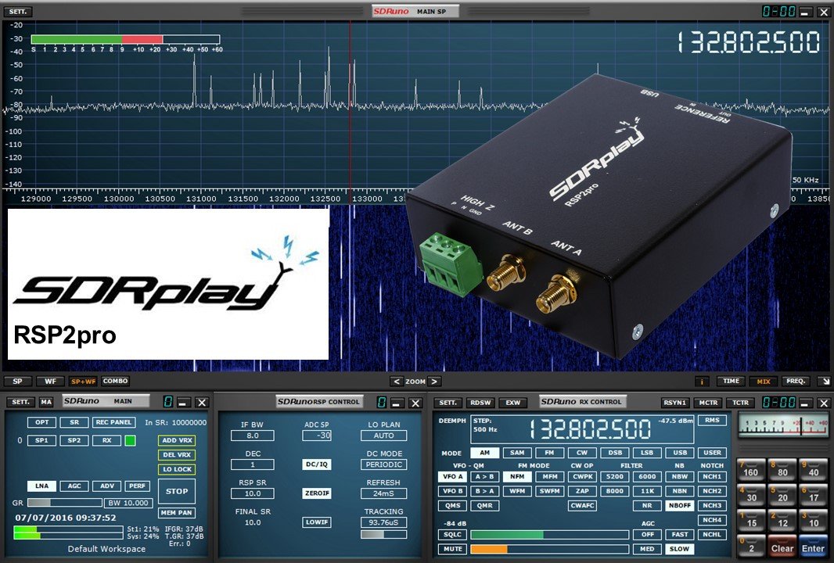Select the 12 meter band key
This screenshot has height=563, width=834.
click(782, 521)
